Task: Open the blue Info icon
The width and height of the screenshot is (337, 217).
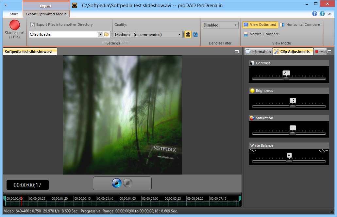Action: pyautogui.click(x=322, y=14)
